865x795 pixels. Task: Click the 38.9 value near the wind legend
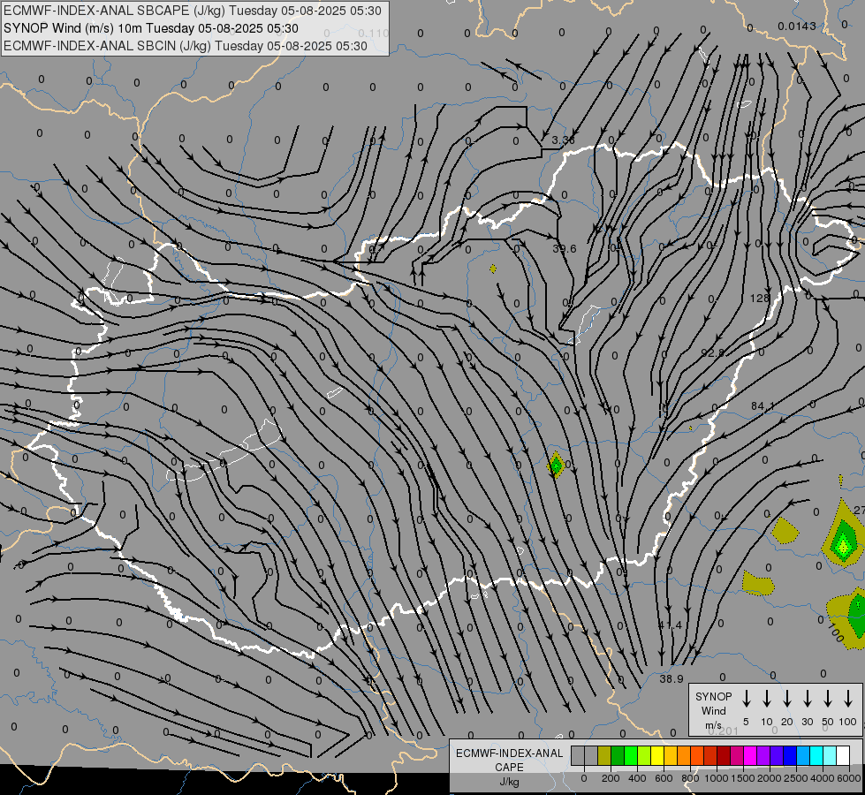(672, 678)
